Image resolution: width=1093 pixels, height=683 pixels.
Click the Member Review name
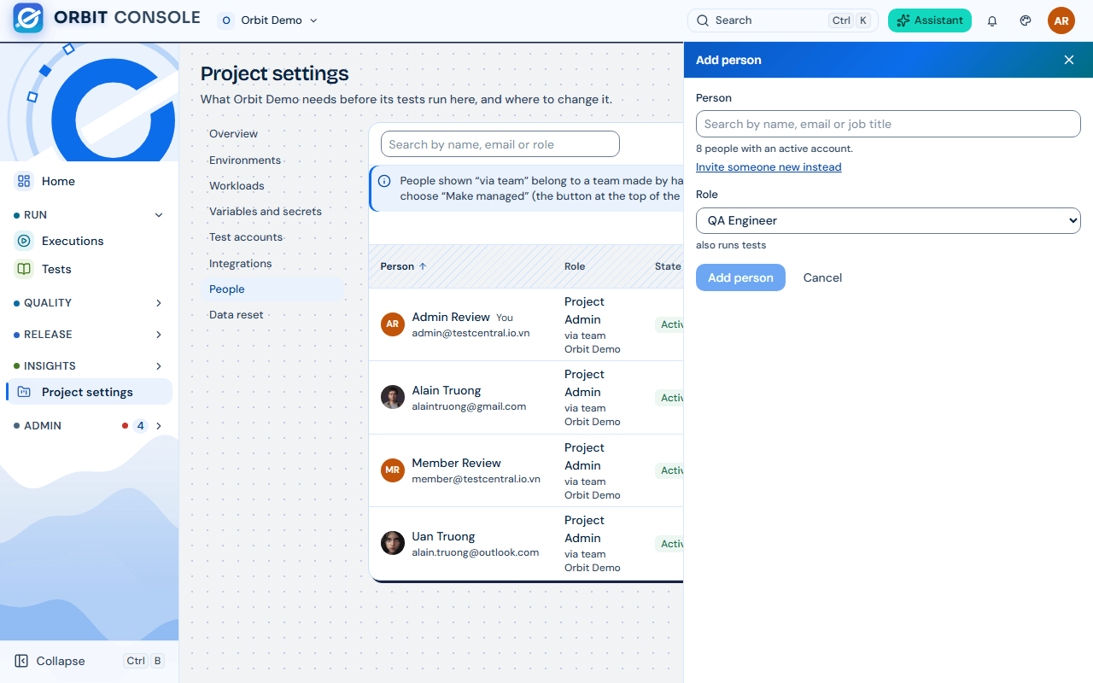click(456, 463)
